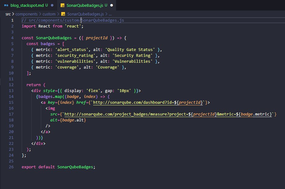Image resolution: width=285 pixels, height=189 pixels.
Task: Click line number 1 in the gutter
Action: click(12, 20)
